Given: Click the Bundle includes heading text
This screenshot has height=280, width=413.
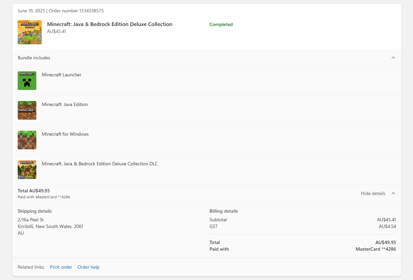Looking at the screenshot, I should (34, 58).
